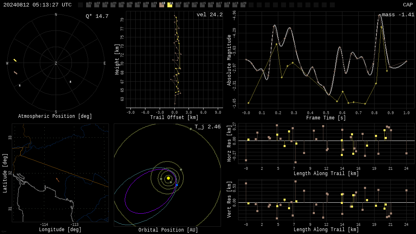The image size is (416, 234).
Task: Click the date and UTC time text
Action: 37,5
